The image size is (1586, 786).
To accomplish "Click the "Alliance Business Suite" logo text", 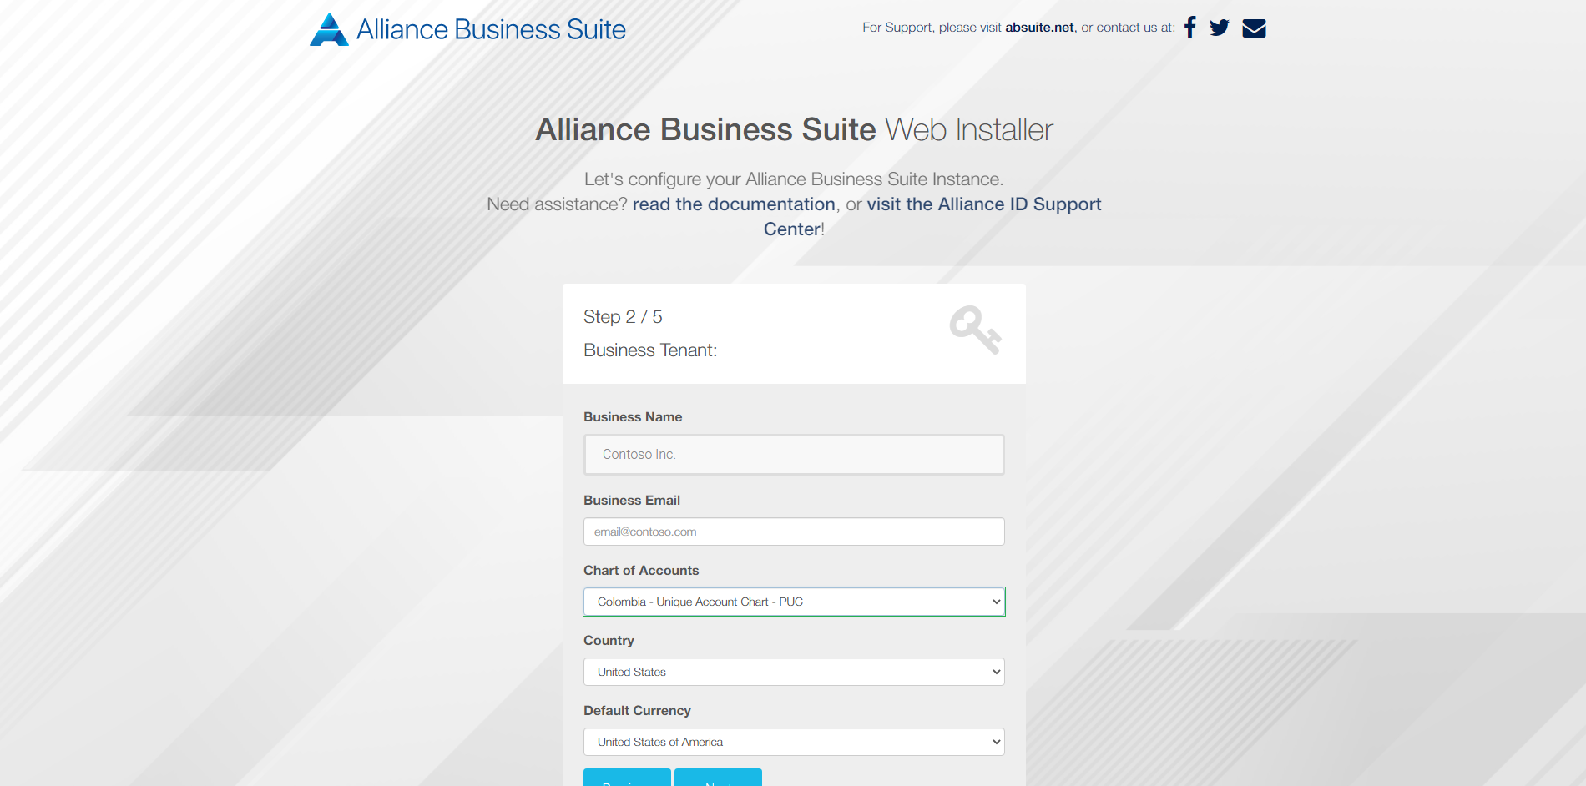I will pyautogui.click(x=491, y=28).
